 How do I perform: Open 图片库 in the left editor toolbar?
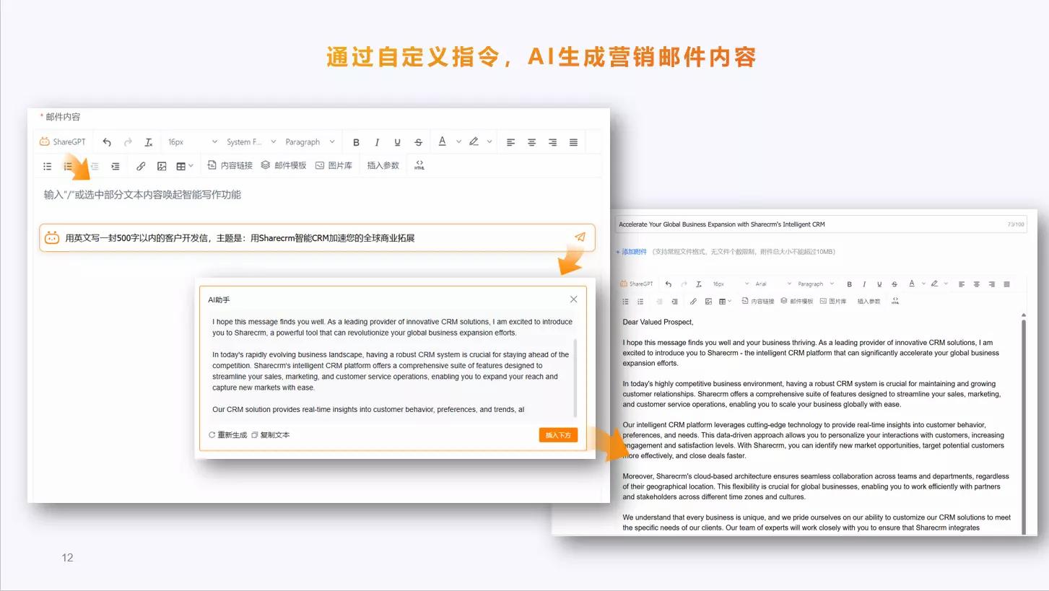coord(334,166)
